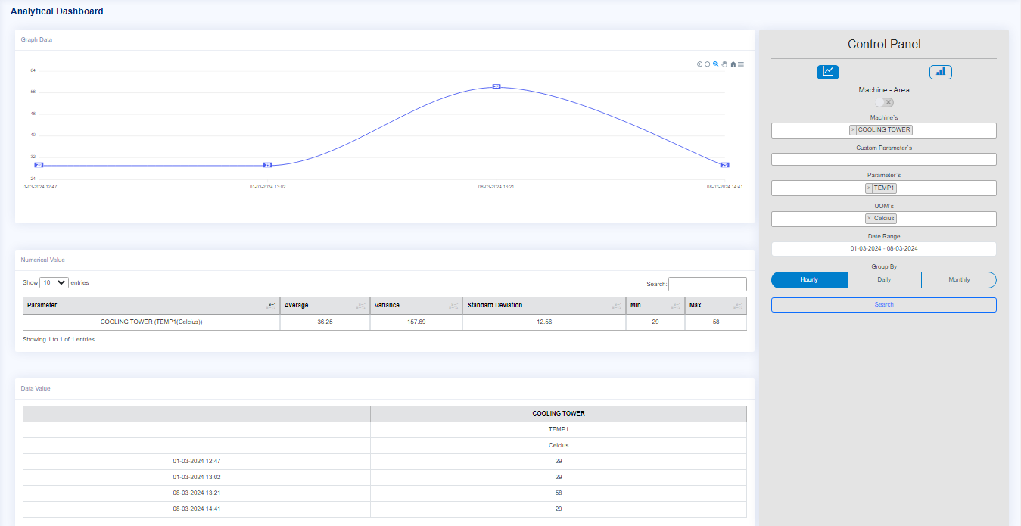Click the 08-03-2024 14:41 row in Data Value

coord(384,509)
